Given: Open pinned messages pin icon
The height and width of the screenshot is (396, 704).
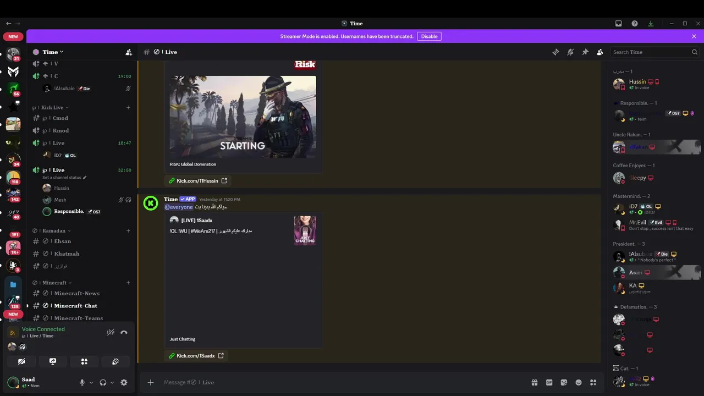Looking at the screenshot, I should pos(585,52).
